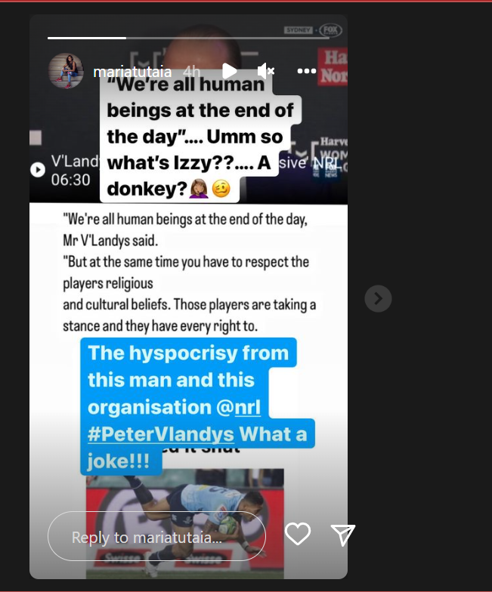Click the blue hypocrisy caption sticker
This screenshot has height=592, width=492.
coord(197,406)
